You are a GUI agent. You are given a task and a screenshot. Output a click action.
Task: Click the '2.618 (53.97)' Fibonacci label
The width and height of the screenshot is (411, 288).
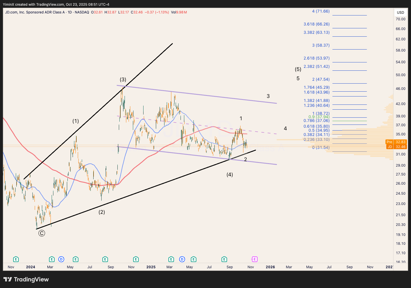(x=317, y=58)
